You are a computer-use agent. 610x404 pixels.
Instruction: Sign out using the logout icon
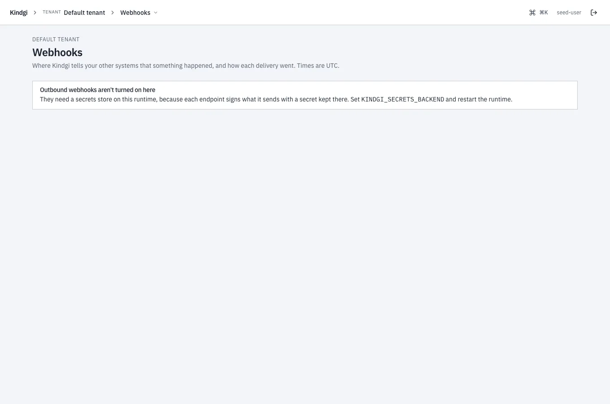pos(594,13)
